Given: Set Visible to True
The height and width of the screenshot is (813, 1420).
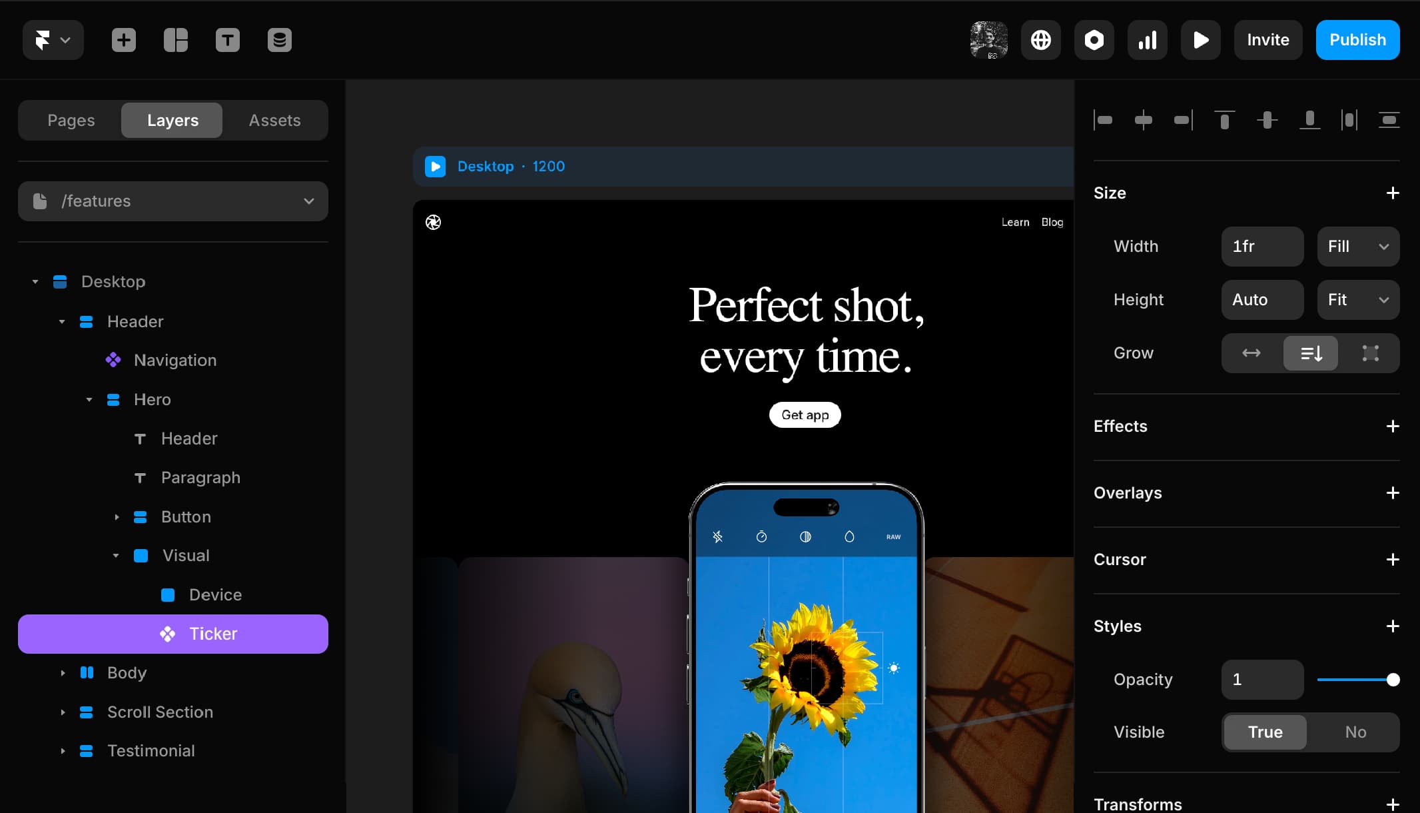Looking at the screenshot, I should (x=1265, y=732).
